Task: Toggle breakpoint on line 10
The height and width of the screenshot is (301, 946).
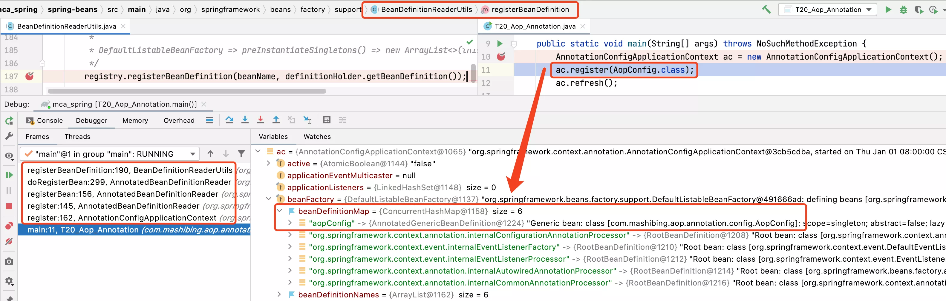Action: pos(501,56)
